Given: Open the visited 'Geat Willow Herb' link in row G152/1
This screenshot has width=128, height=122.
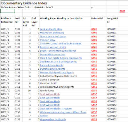Looking at the screenshot, I should pyautogui.click(x=50, y=94).
